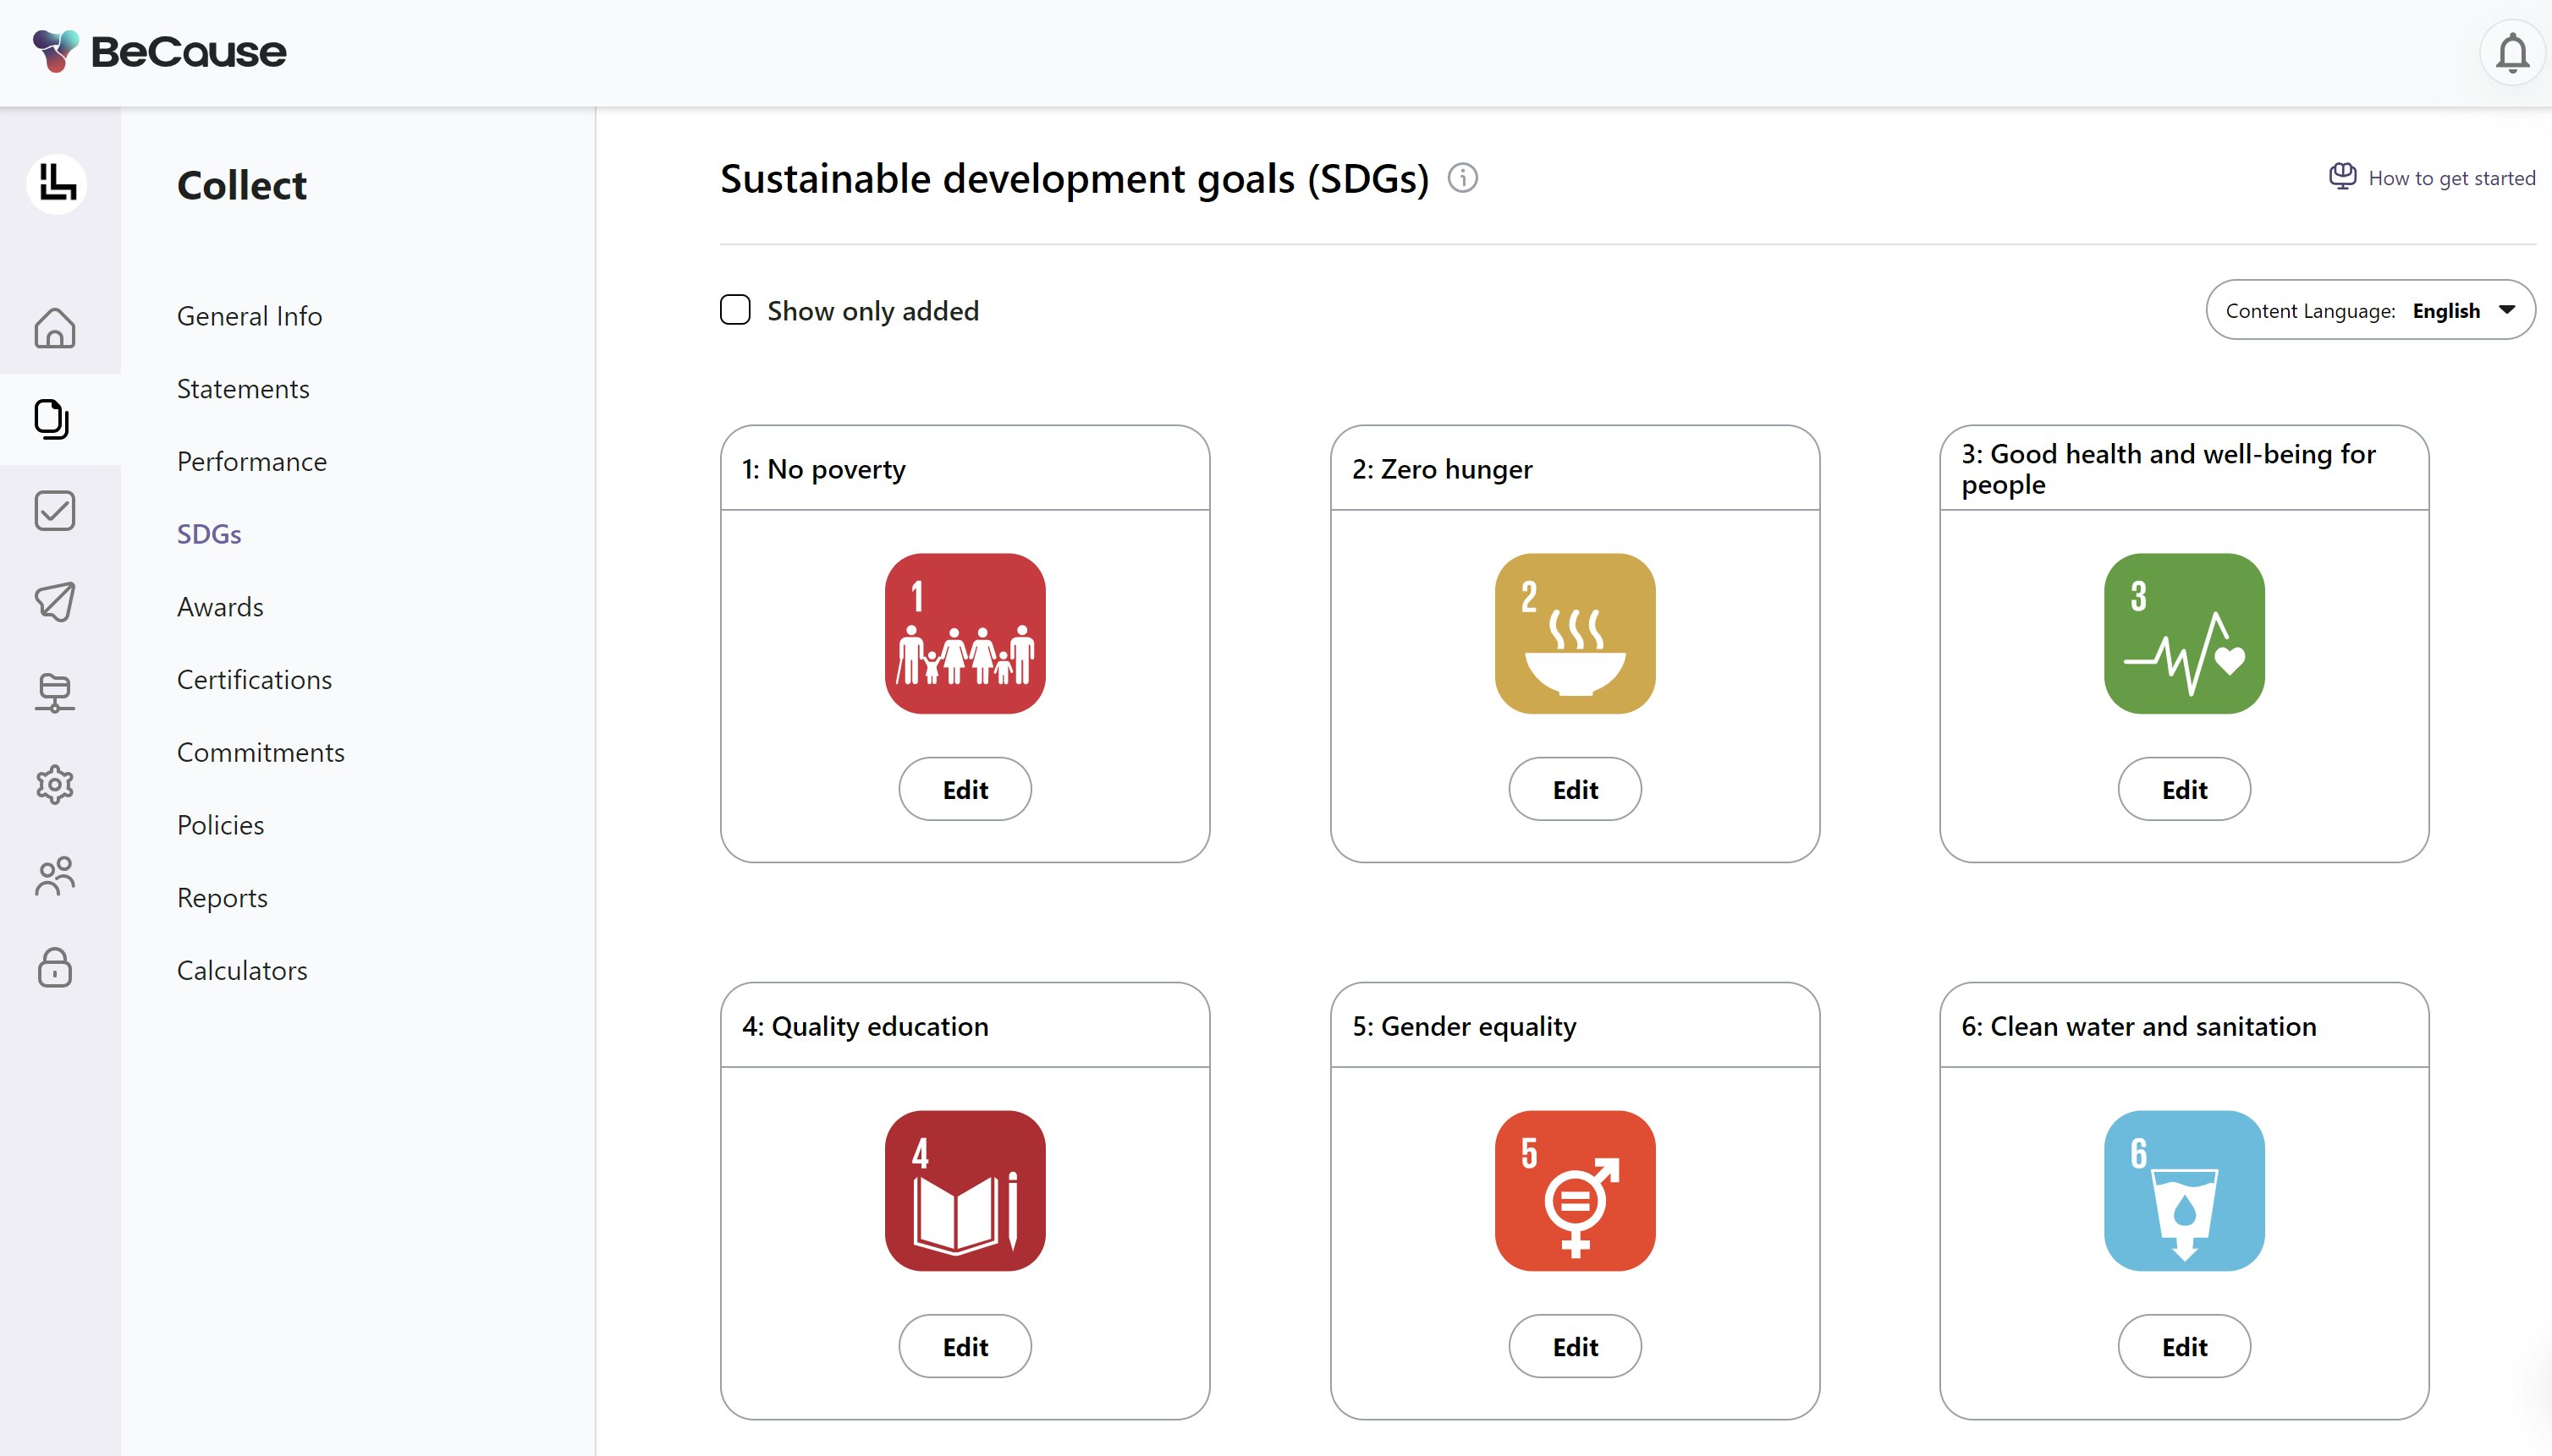Select Calculators in the Collect menu
The width and height of the screenshot is (2552, 1456).
coord(242,970)
